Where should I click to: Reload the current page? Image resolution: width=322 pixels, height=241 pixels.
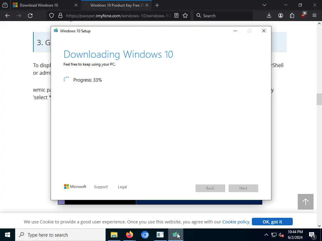coord(30,16)
